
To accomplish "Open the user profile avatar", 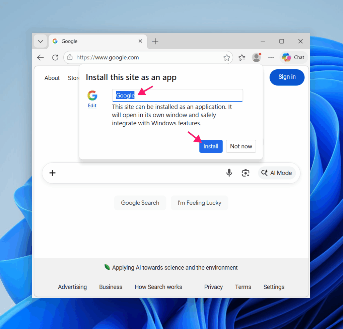I will [256, 58].
